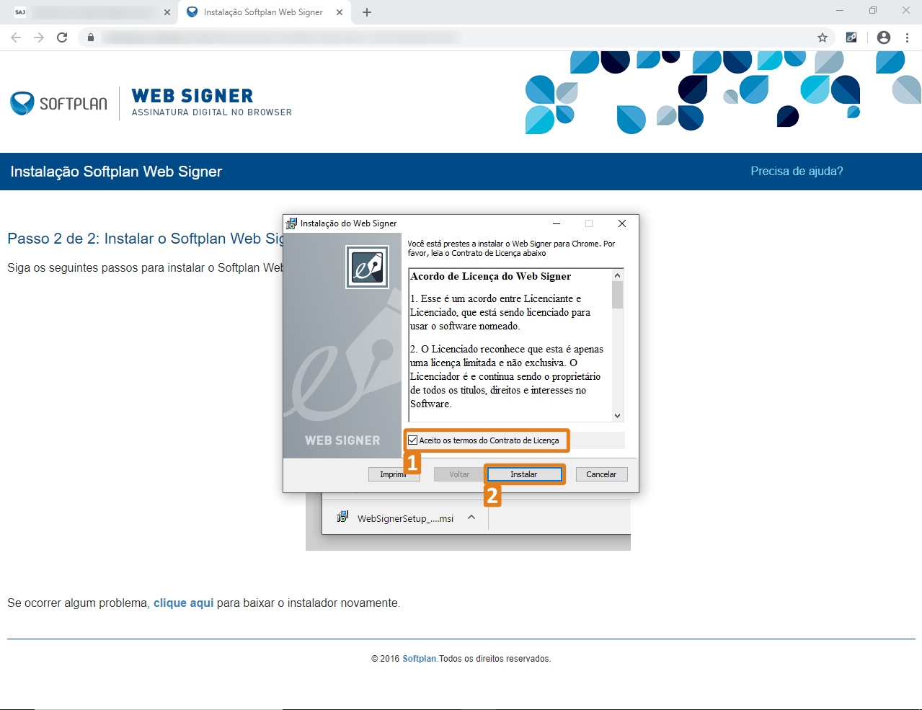The width and height of the screenshot is (922, 710).
Task: Reload the current page
Action: pyautogui.click(x=62, y=37)
